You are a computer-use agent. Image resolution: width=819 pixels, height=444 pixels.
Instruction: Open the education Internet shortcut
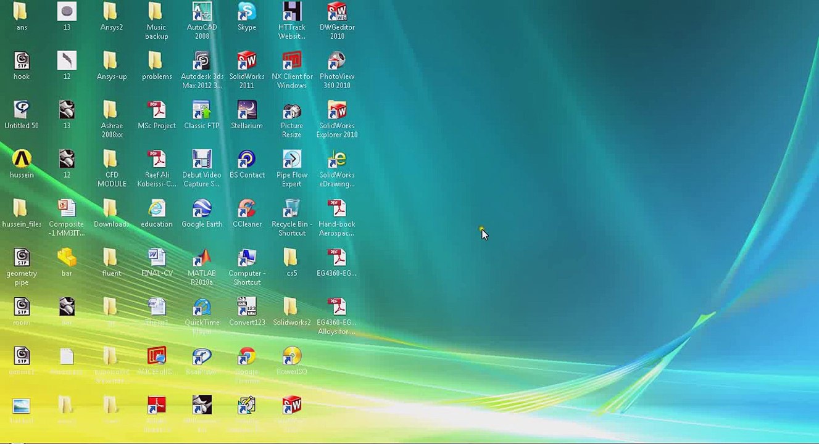click(x=157, y=209)
